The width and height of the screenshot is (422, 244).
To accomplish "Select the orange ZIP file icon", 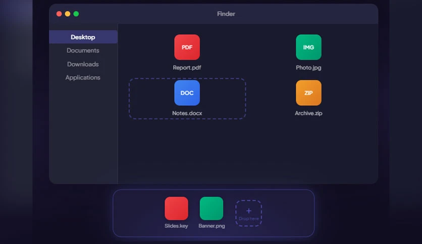I will pyautogui.click(x=308, y=93).
